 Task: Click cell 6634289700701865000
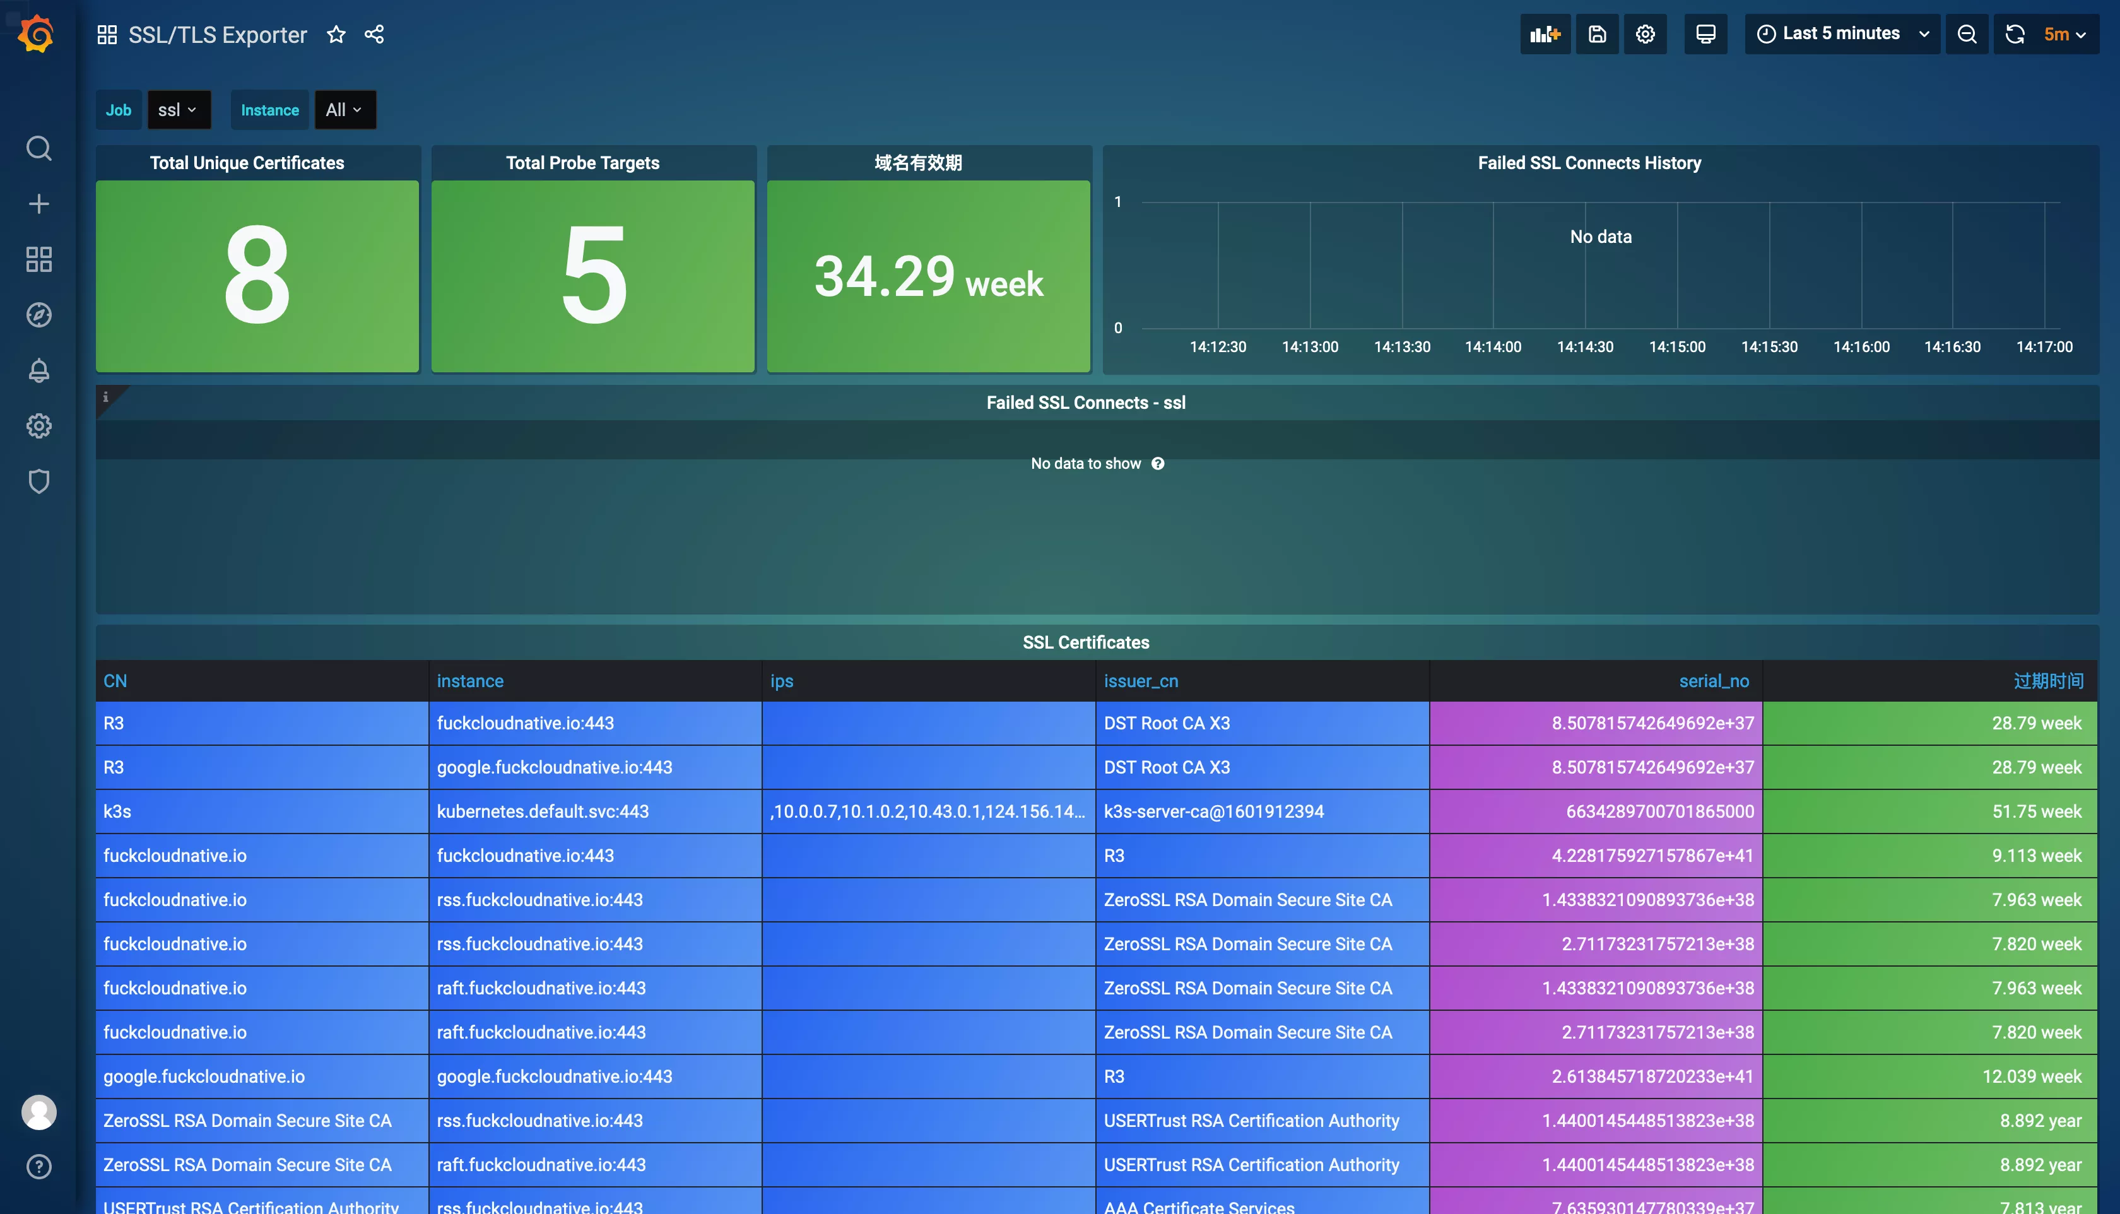(1596, 811)
